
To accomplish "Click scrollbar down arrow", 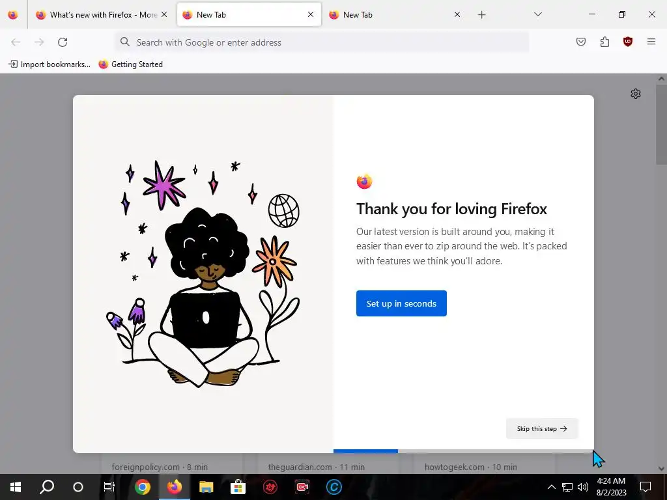I will tap(661, 469).
